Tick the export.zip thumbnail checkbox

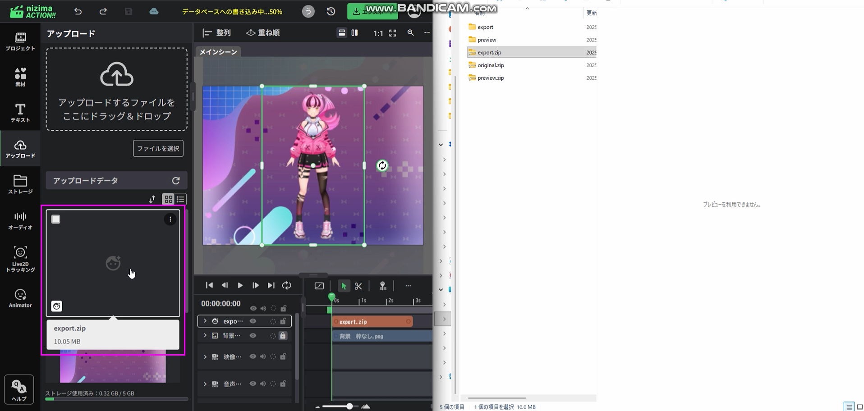[x=56, y=219]
